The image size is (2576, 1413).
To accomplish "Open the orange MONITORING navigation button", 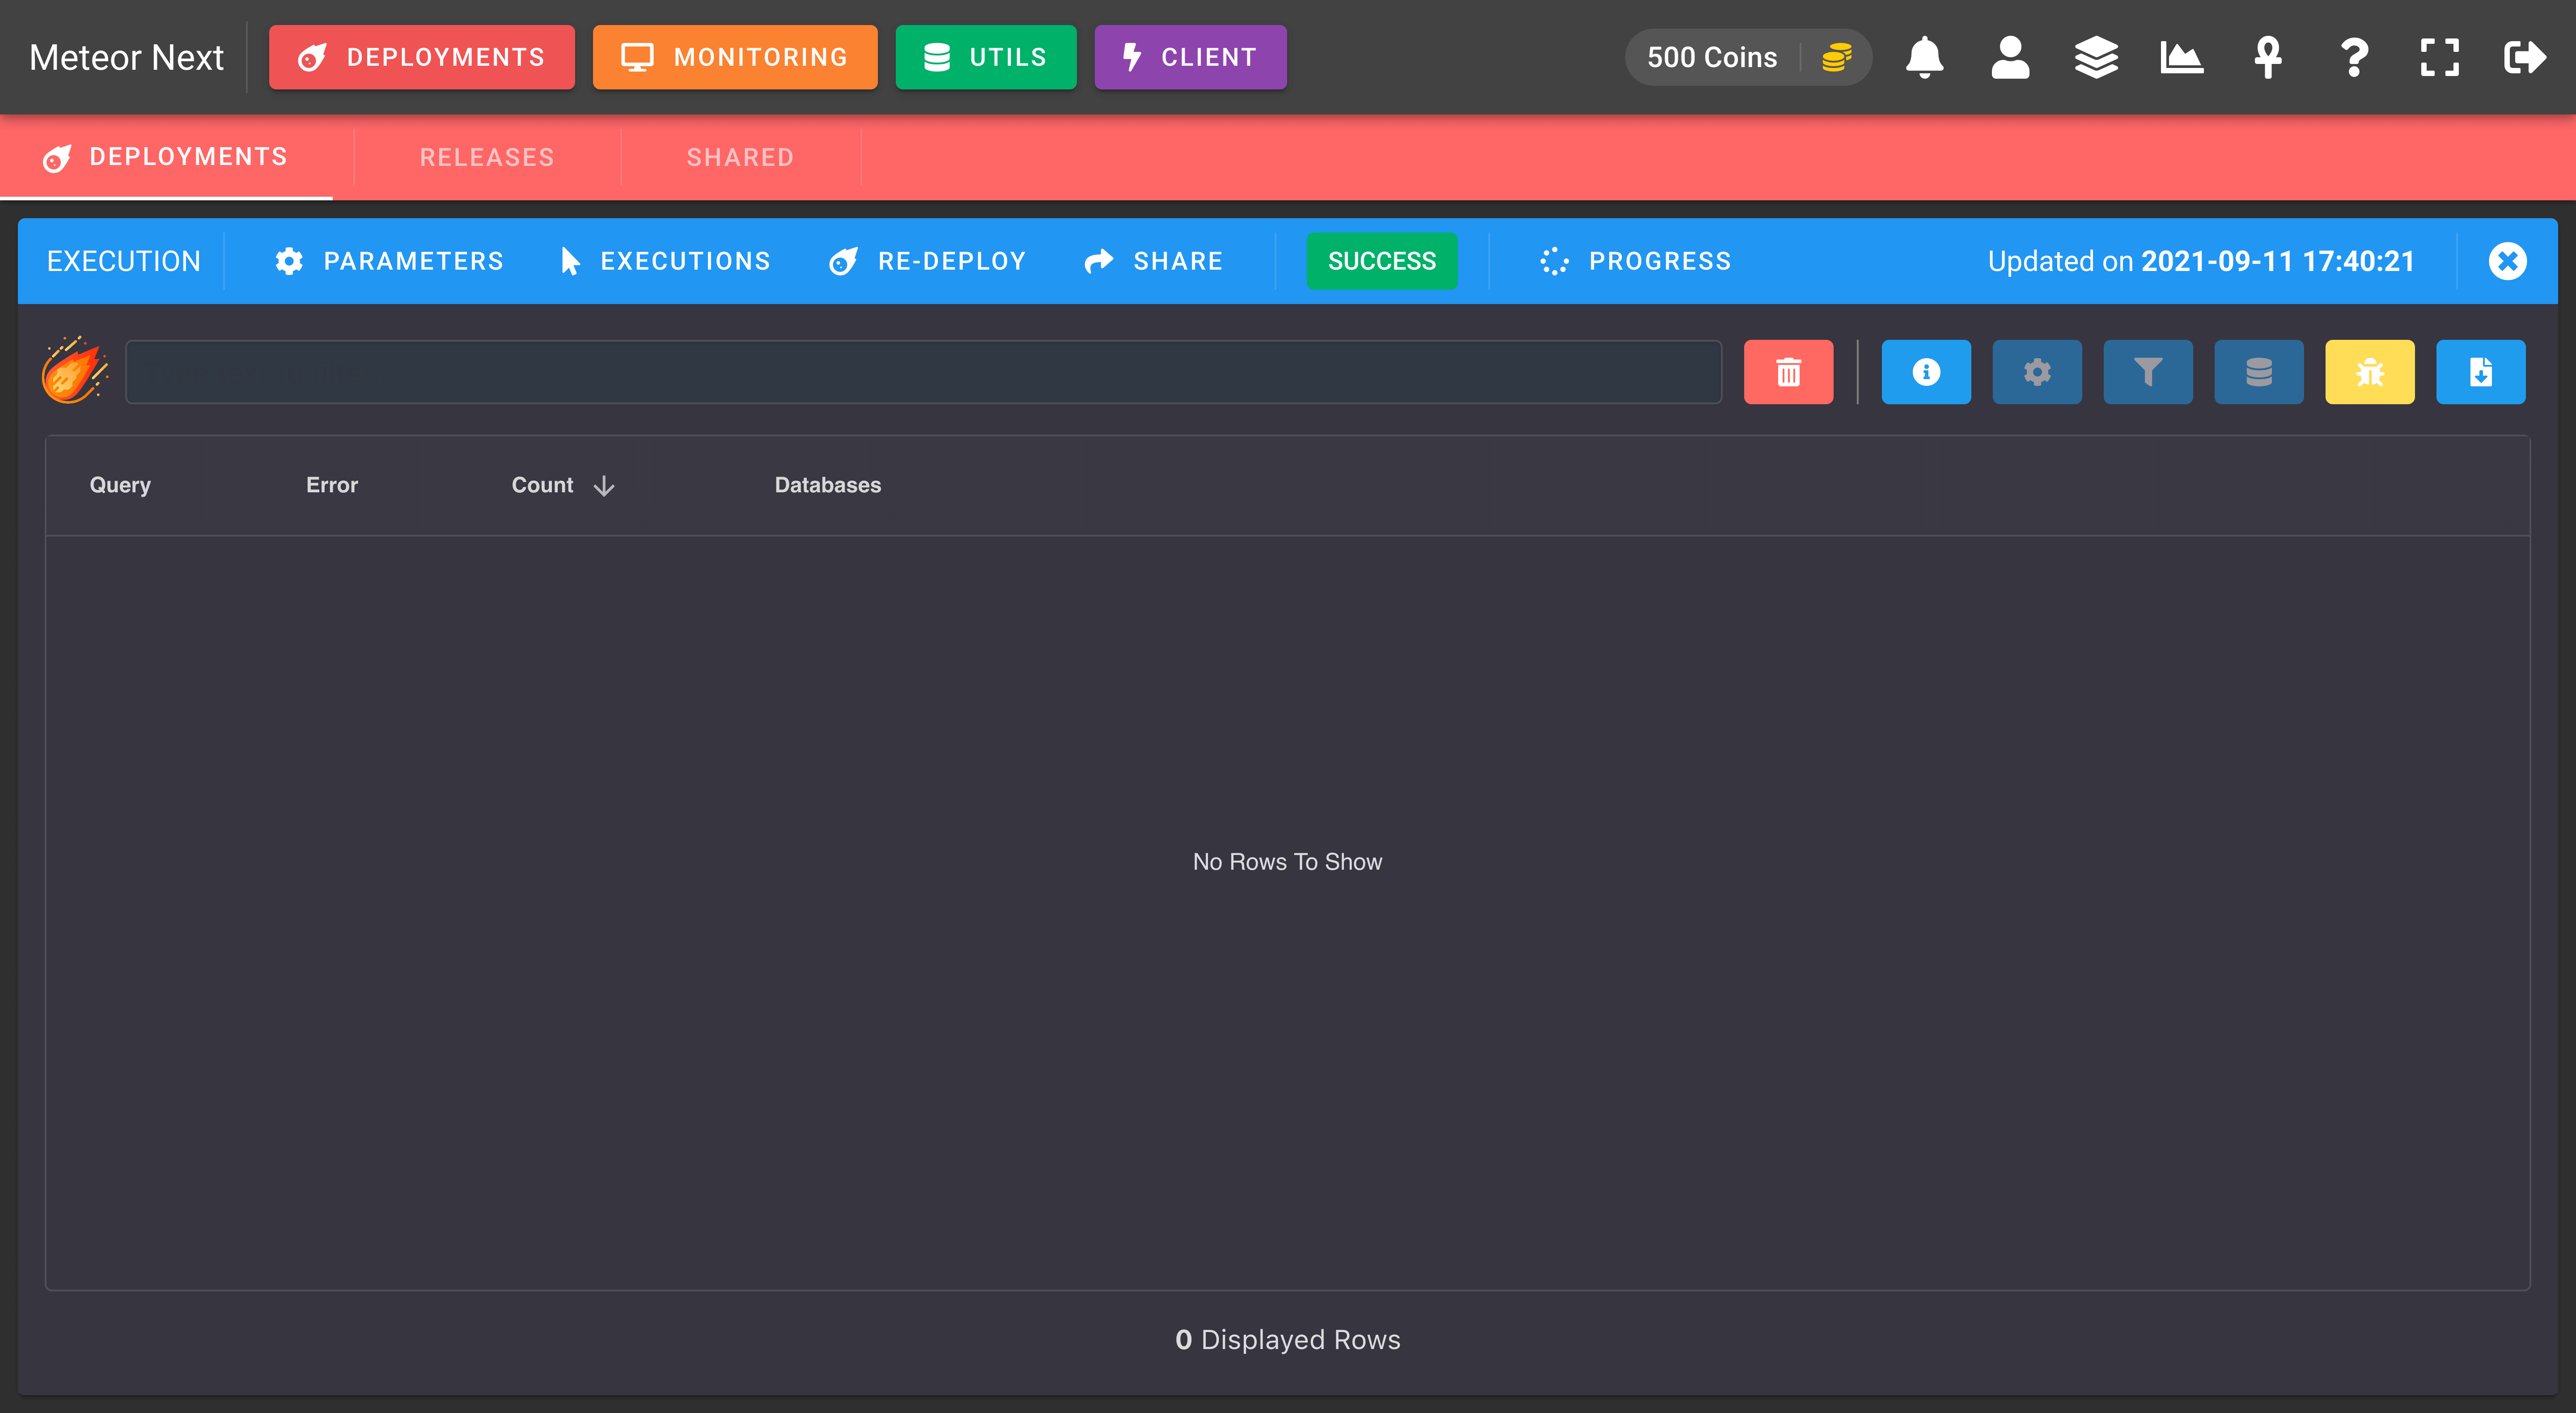I will pos(735,57).
